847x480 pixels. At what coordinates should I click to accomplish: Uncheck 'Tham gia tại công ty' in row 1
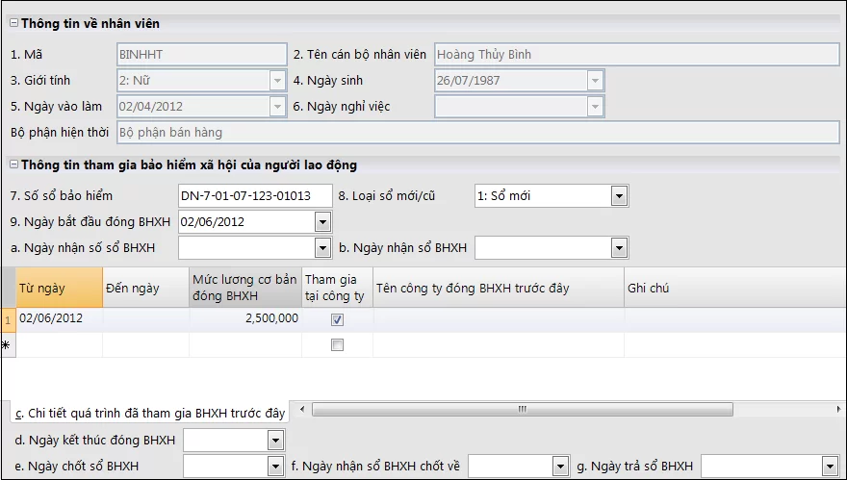tap(337, 320)
